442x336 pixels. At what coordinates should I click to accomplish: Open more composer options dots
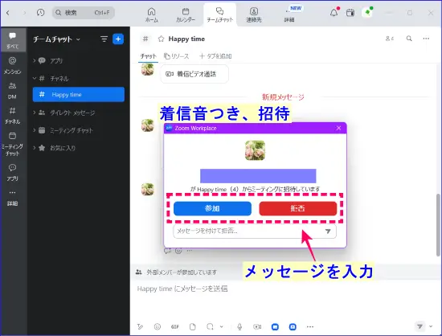(310, 326)
